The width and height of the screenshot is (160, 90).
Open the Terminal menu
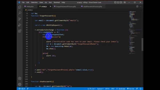click(57, 2)
